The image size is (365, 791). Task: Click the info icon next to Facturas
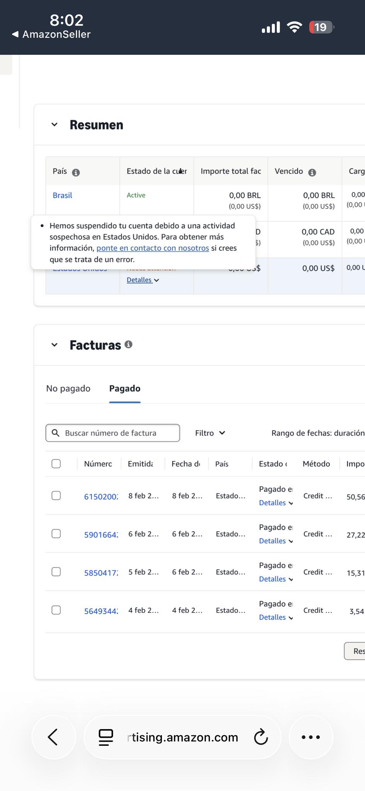[x=129, y=344]
